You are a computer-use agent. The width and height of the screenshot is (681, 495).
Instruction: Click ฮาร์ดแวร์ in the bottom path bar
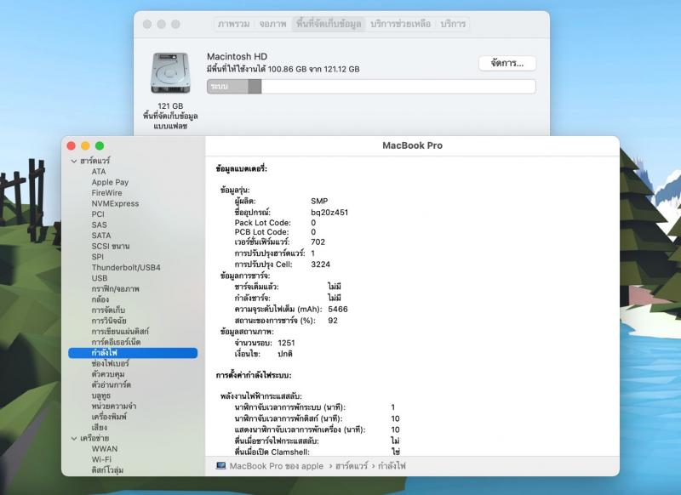pos(352,466)
